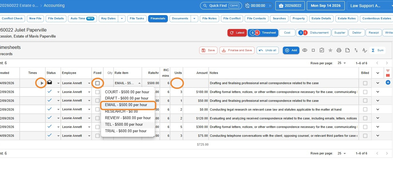Viewport: 393px width, 178px height.
Task: Choose EMAIL - $500.00 per hour
Action: click(128, 105)
